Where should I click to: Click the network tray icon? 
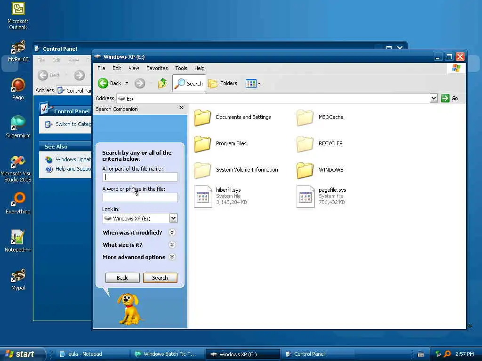[438, 354]
